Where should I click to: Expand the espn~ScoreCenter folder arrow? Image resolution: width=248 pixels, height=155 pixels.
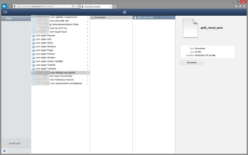tap(88, 76)
